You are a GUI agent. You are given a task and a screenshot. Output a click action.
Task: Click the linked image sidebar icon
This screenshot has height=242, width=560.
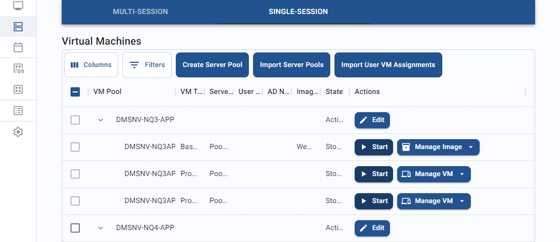(18, 68)
